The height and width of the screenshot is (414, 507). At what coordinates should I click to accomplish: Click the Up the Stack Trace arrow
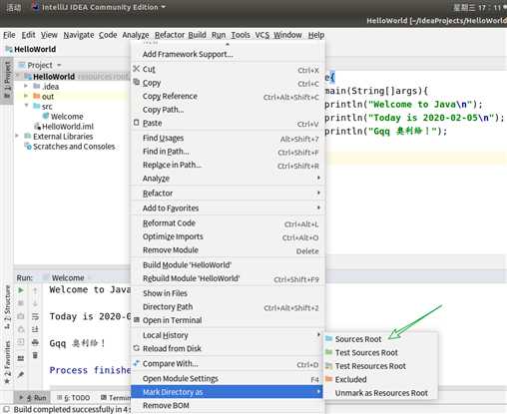35,290
